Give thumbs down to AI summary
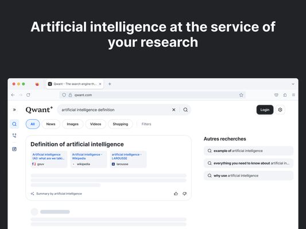Image resolution: width=306 pixels, height=229 pixels. (184, 194)
